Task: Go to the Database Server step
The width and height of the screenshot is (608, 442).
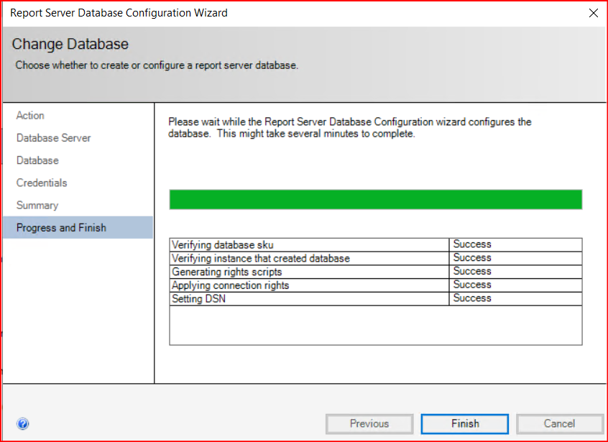Action: [x=54, y=138]
